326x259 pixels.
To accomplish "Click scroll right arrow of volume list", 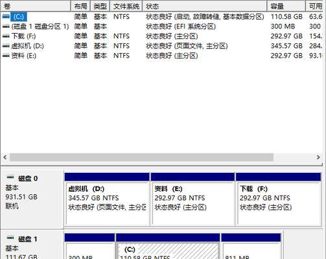I will pos(318,157).
